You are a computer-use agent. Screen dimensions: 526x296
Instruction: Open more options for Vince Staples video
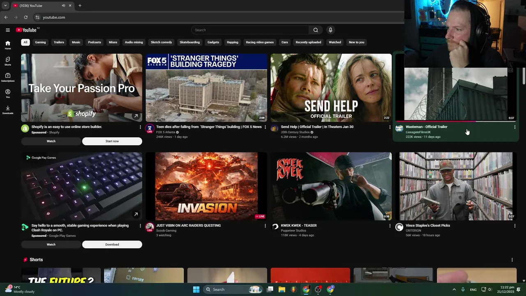(x=514, y=226)
